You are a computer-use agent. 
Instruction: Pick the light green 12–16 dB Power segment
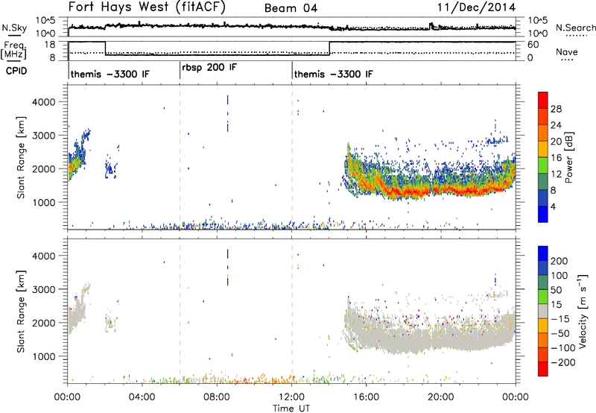point(543,165)
